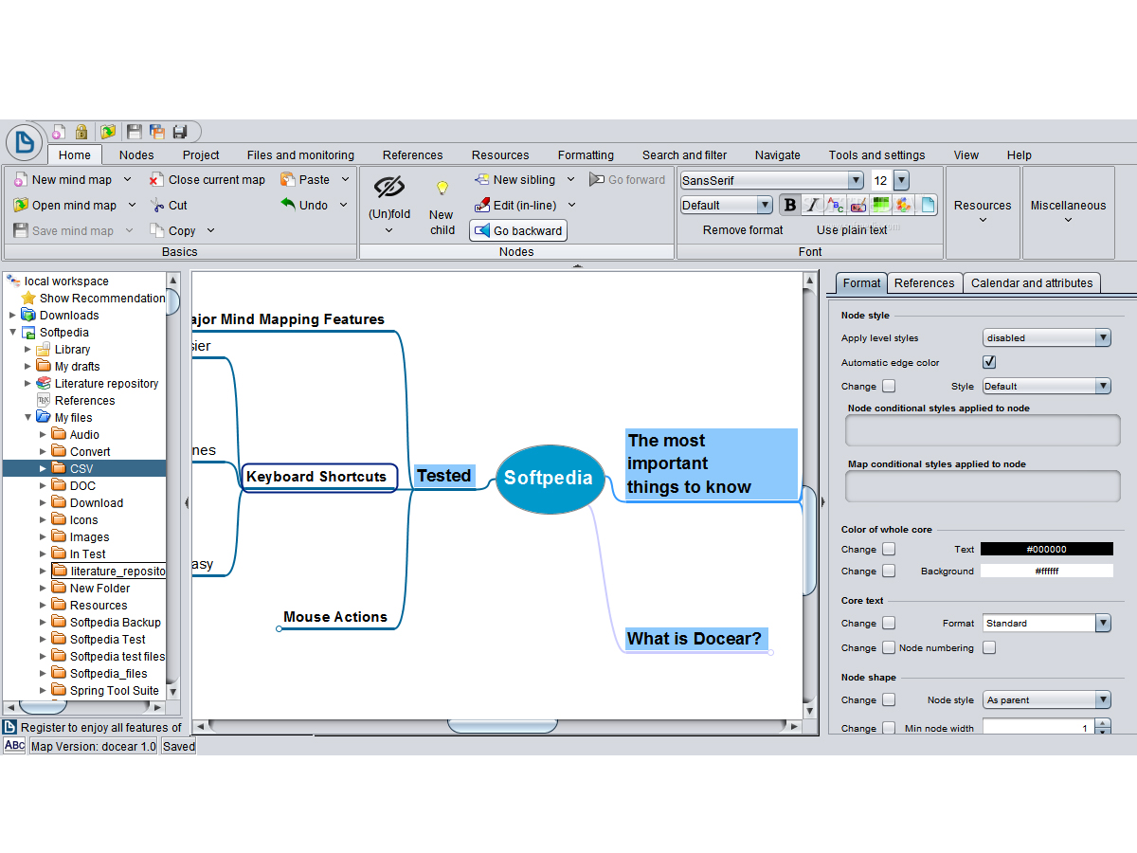Viewport: 1137px width, 853px height.
Task: Add a New child node
Action: click(442, 208)
